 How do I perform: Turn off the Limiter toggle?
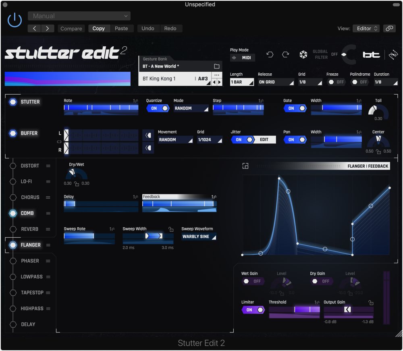click(253, 310)
